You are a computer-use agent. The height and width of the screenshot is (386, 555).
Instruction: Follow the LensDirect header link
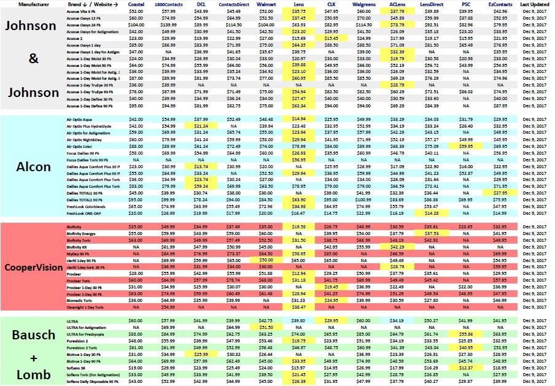[x=432, y=4]
